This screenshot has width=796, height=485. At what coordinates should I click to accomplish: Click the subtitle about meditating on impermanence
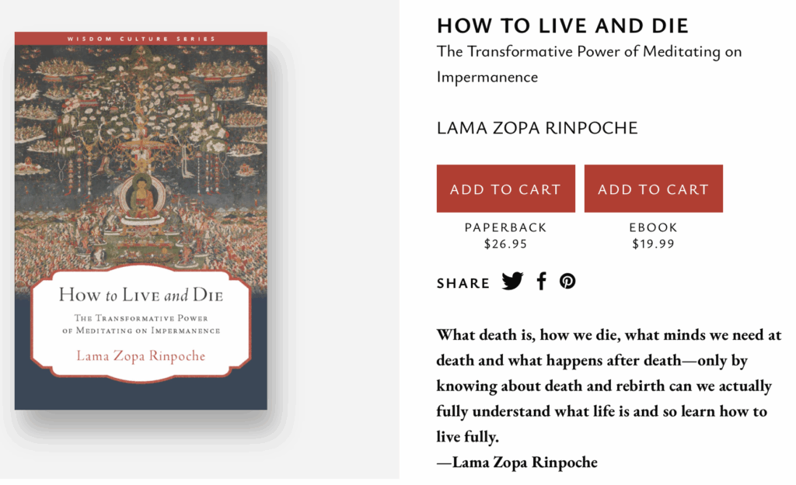tap(588, 64)
